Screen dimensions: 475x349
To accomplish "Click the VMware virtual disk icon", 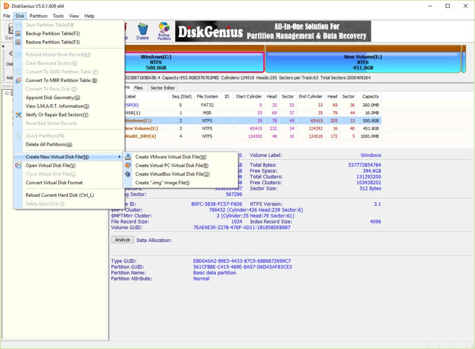I will click(128, 157).
